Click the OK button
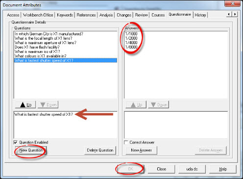 pyautogui.click(x=130, y=169)
